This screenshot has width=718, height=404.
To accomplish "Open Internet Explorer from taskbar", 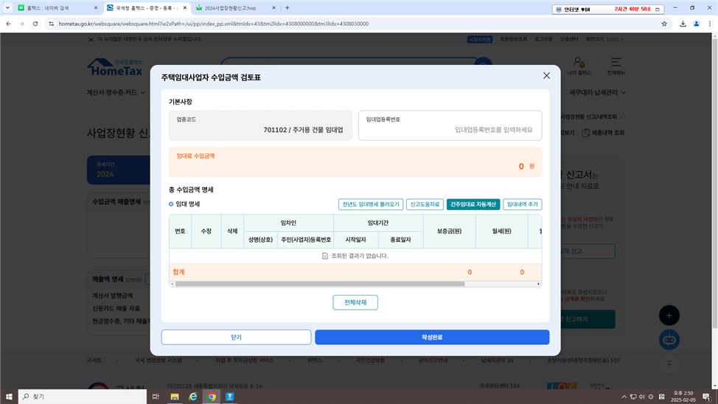I will click(193, 397).
